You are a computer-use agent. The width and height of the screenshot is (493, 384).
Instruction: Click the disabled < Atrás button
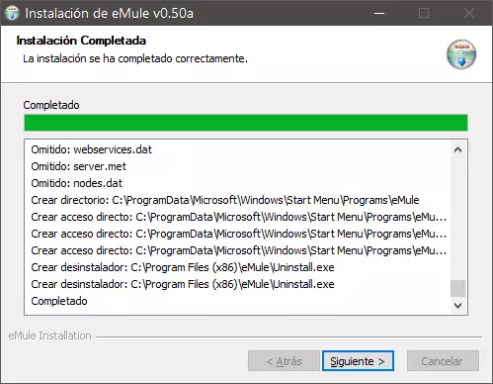pos(284,361)
